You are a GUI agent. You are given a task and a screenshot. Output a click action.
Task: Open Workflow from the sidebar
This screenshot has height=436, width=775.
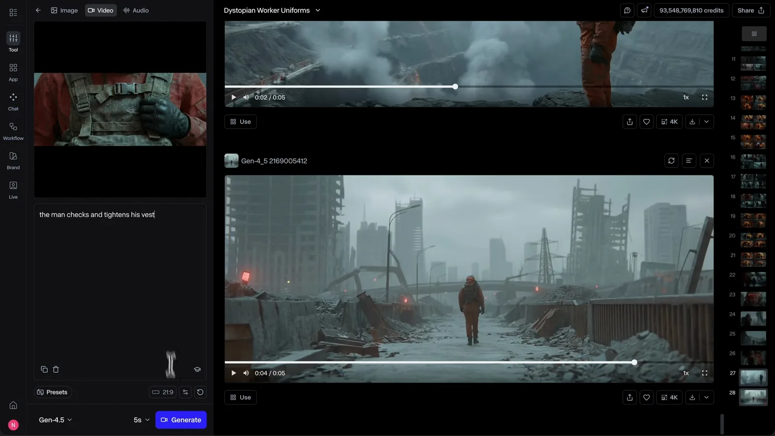[x=13, y=131]
